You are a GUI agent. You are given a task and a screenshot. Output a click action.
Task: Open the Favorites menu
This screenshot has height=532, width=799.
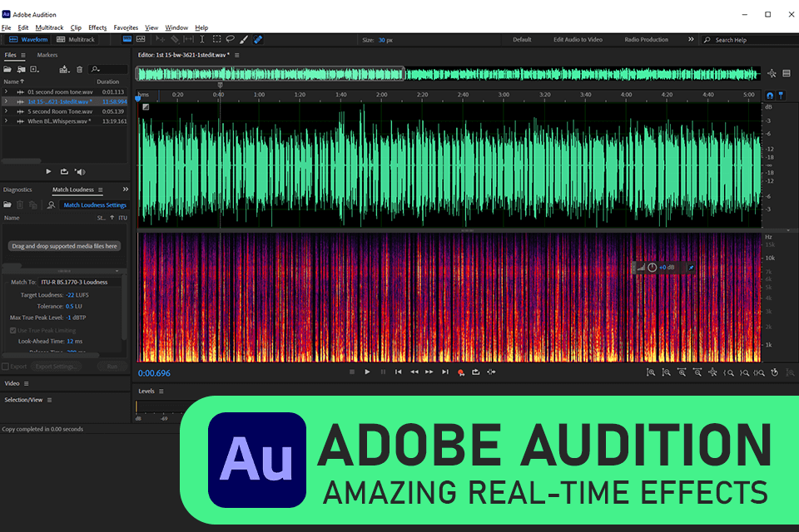[x=126, y=27]
